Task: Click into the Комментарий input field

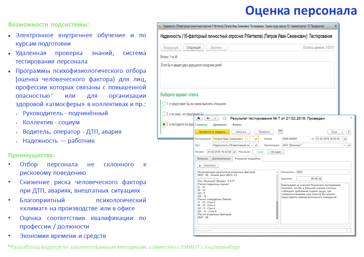Action: (x=271, y=230)
